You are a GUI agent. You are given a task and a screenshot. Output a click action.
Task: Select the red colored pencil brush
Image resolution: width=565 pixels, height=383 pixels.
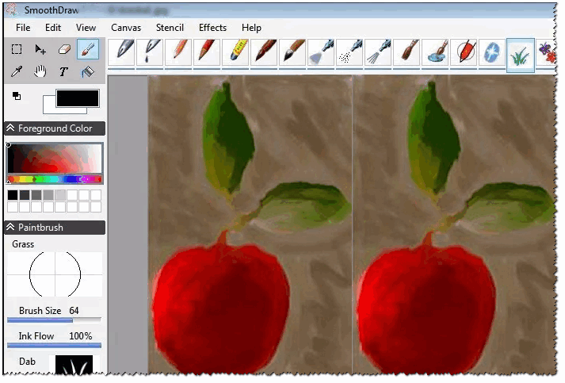pyautogui.click(x=207, y=52)
